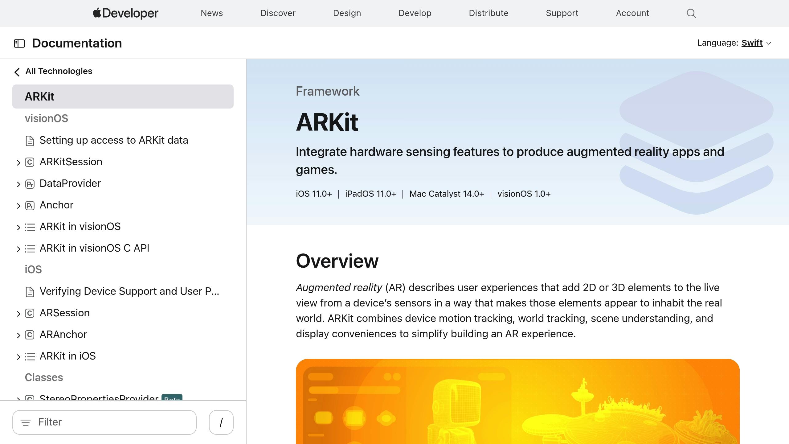
Task: Click the search magnifier icon in the navigation bar
Action: 691,13
